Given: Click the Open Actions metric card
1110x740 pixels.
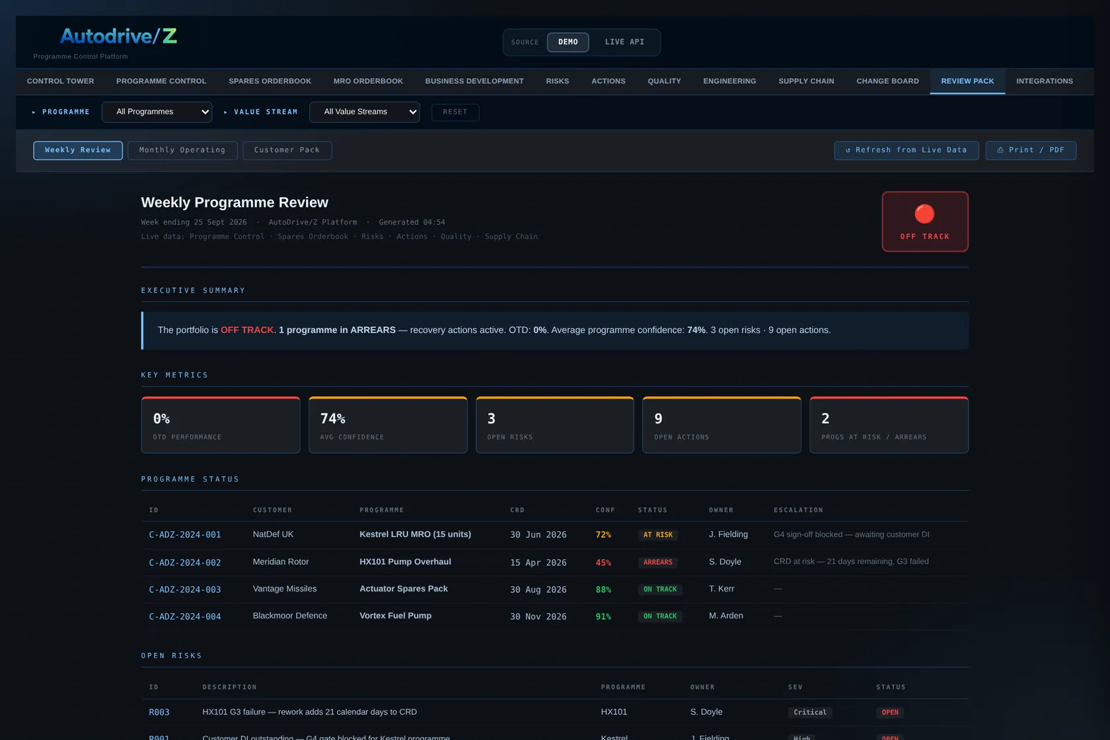Looking at the screenshot, I should click(721, 425).
